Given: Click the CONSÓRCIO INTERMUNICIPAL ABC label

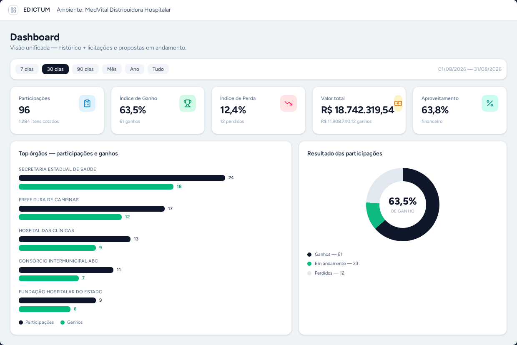Looking at the screenshot, I should [58, 261].
